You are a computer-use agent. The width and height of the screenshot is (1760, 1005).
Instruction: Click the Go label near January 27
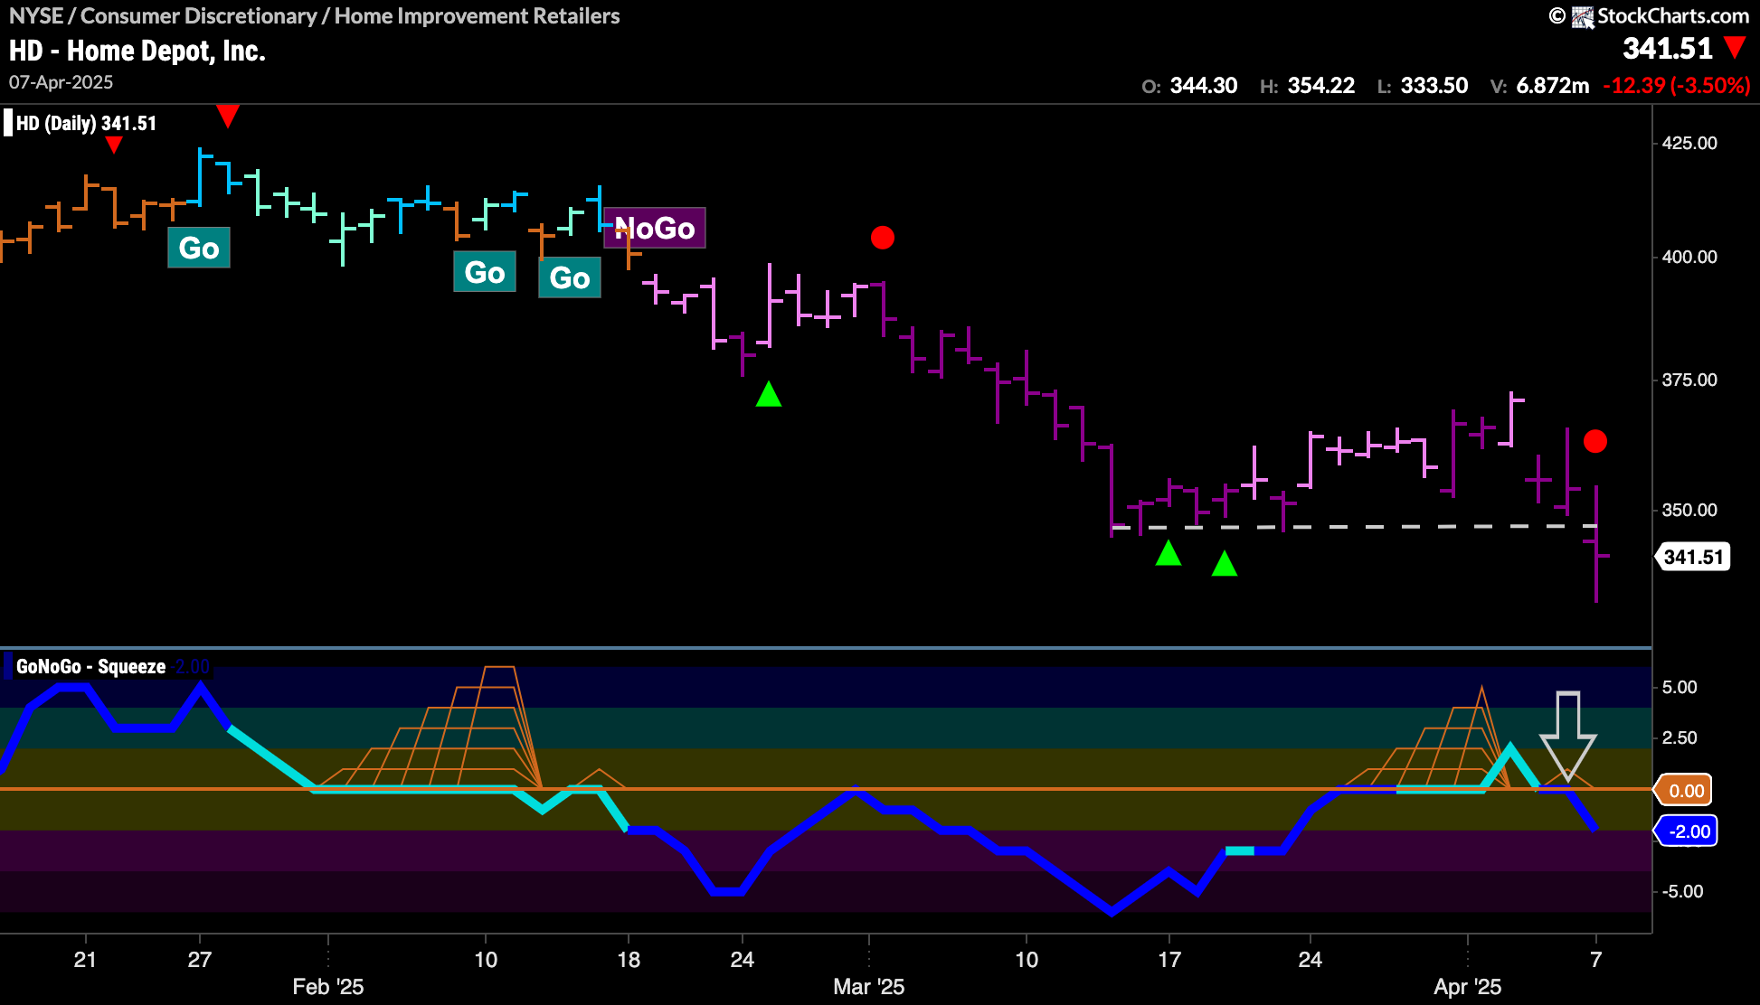[x=199, y=248]
